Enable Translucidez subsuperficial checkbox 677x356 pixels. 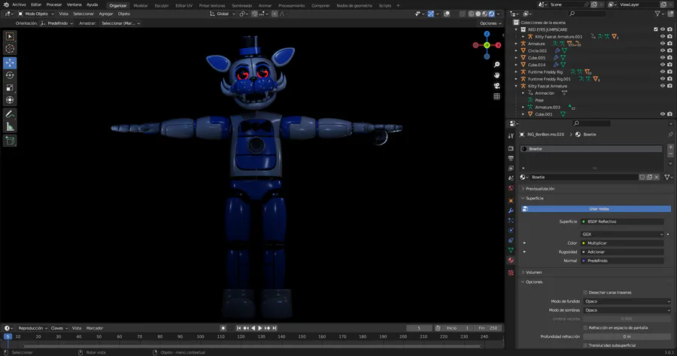585,345
